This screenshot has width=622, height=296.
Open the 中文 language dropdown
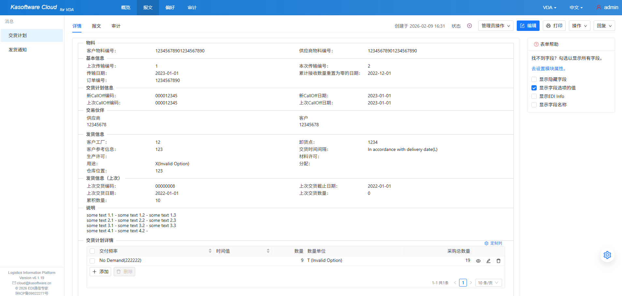576,7
